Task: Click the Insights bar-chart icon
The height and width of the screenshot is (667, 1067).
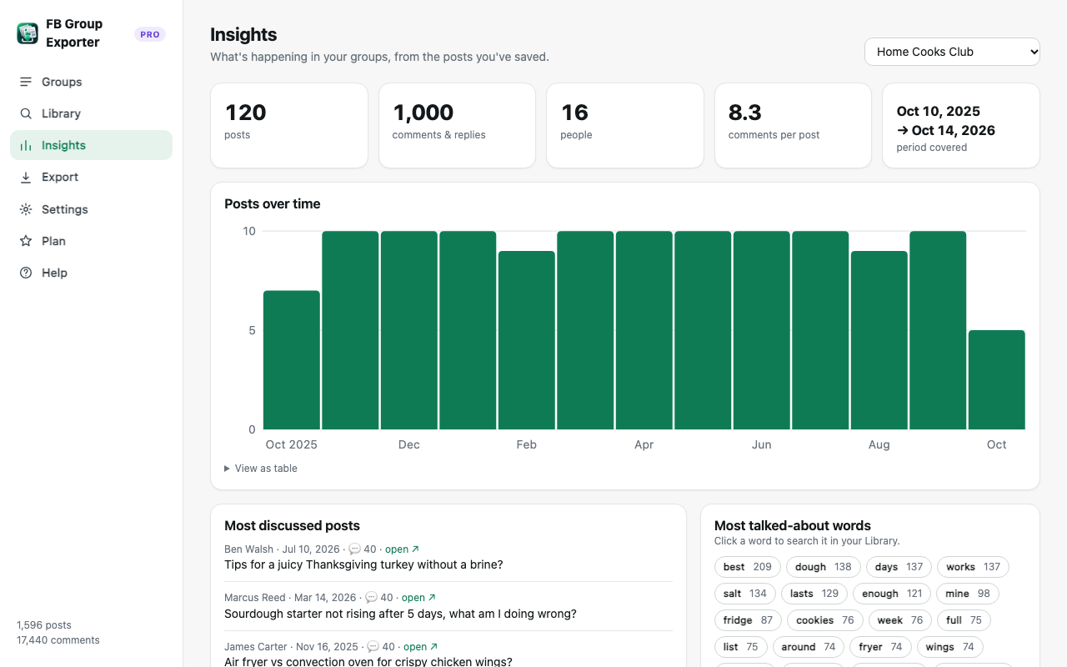Action: pyautogui.click(x=26, y=145)
